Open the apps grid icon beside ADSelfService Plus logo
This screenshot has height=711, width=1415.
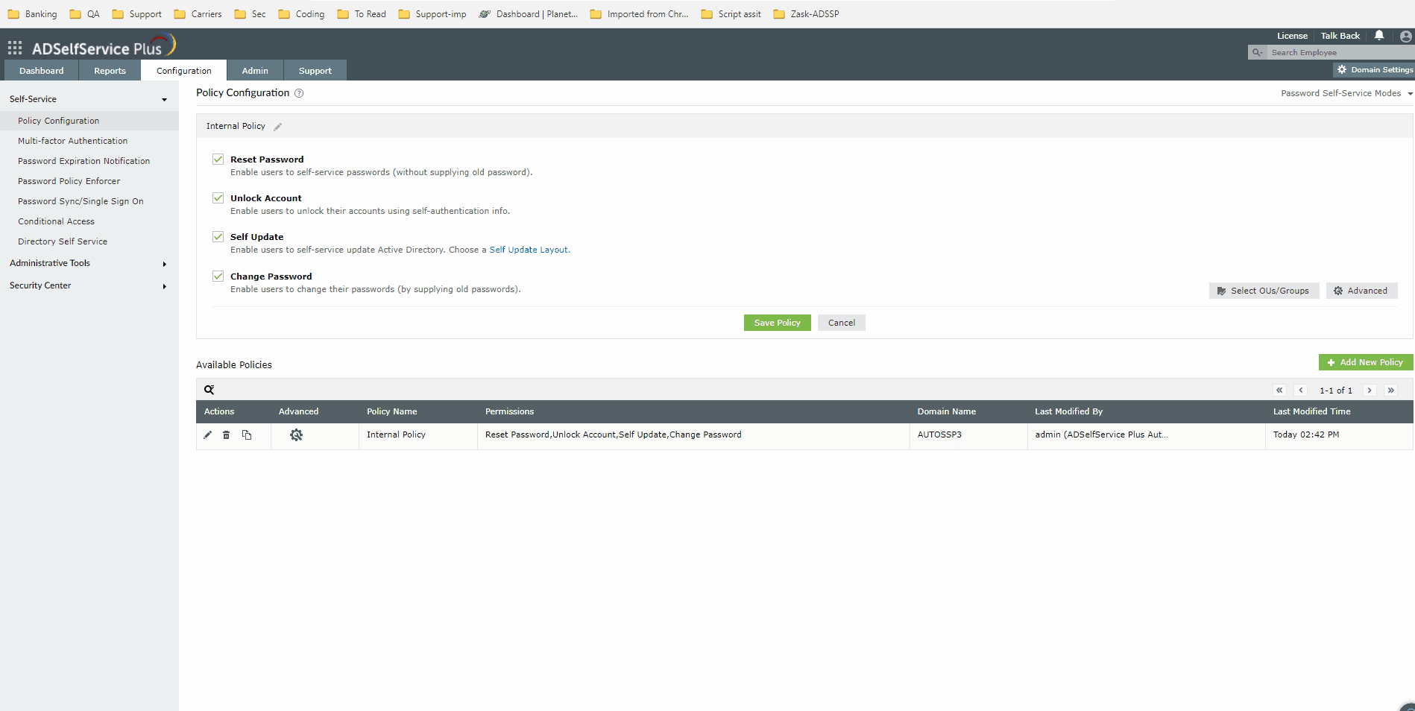tap(14, 47)
